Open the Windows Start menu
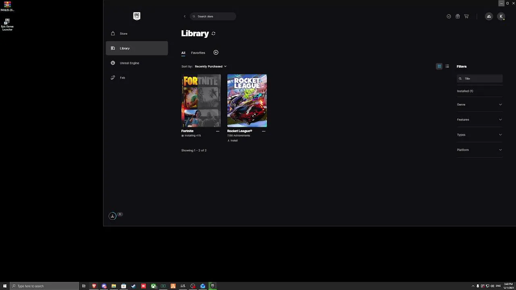The width and height of the screenshot is (516, 290). (5, 286)
